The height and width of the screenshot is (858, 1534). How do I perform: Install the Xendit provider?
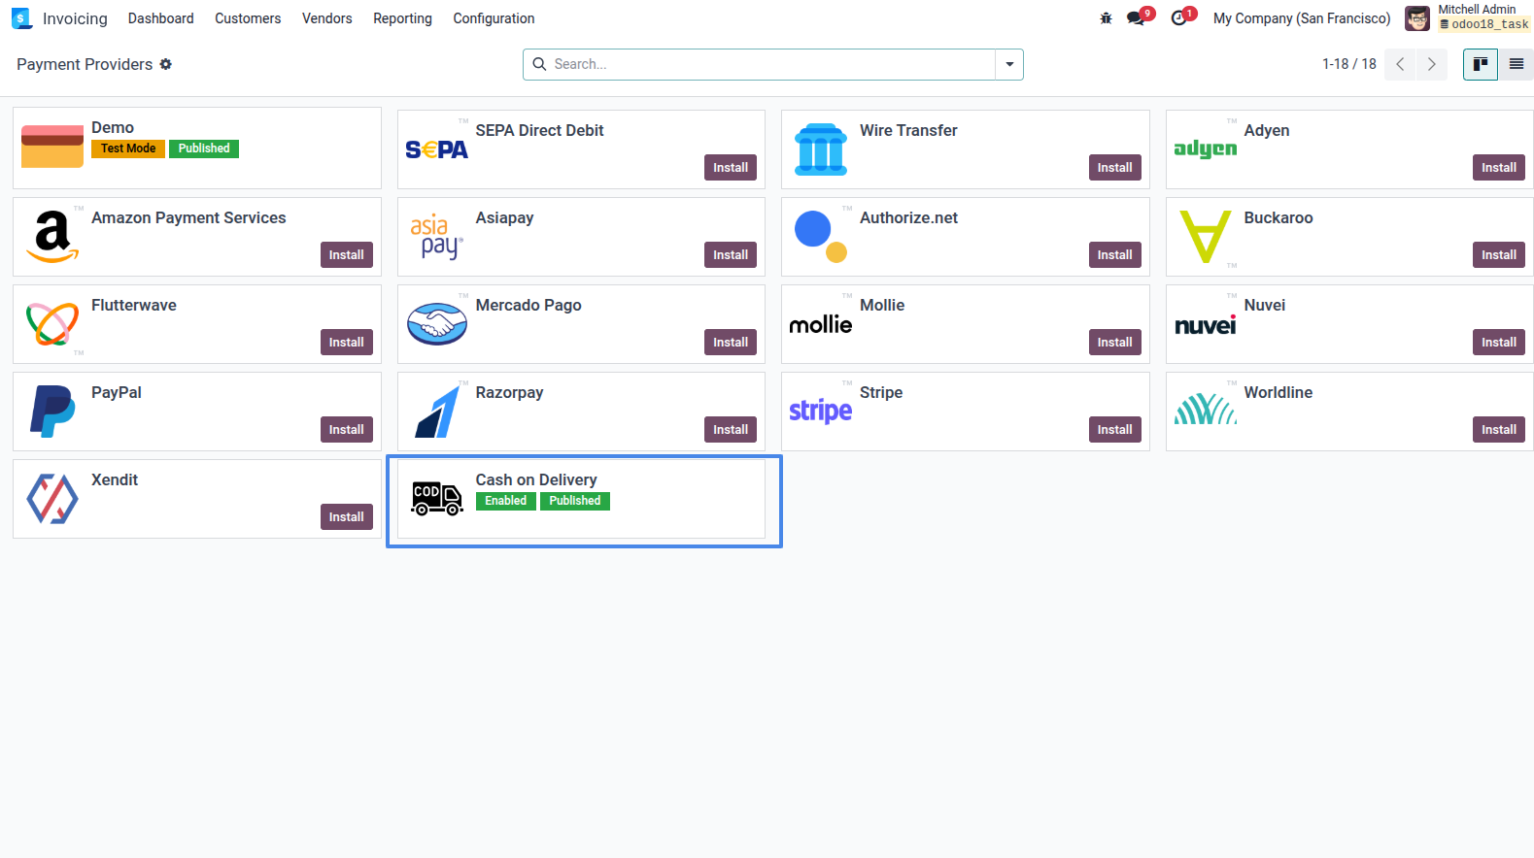[346, 517]
